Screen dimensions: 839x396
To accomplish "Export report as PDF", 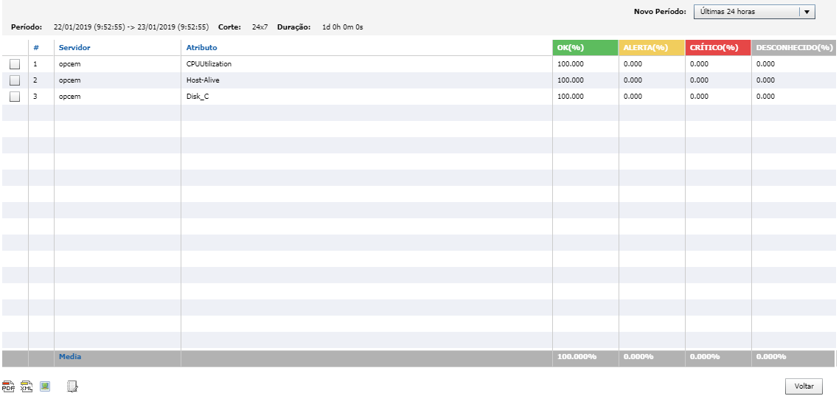I will coord(8,386).
